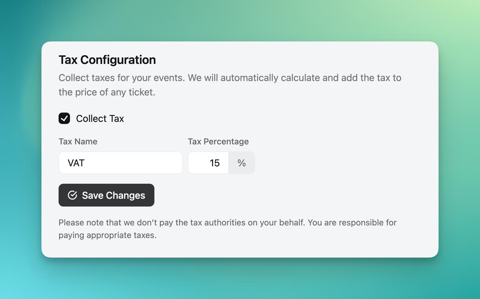
Task: Click the "Tax Name" field label
Action: pyautogui.click(x=78, y=141)
